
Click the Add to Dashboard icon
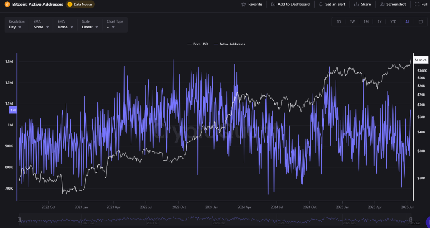[x=273, y=4]
